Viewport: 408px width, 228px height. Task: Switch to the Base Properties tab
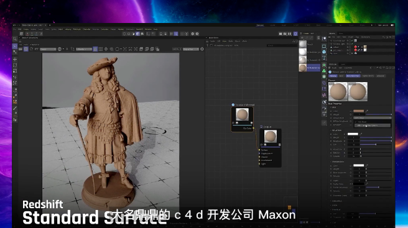point(353,76)
